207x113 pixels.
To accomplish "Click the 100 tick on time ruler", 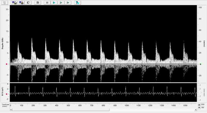I will 22,105.
